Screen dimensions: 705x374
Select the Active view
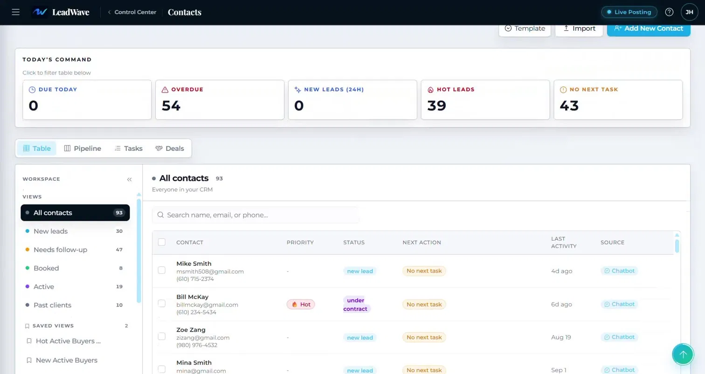(75, 286)
